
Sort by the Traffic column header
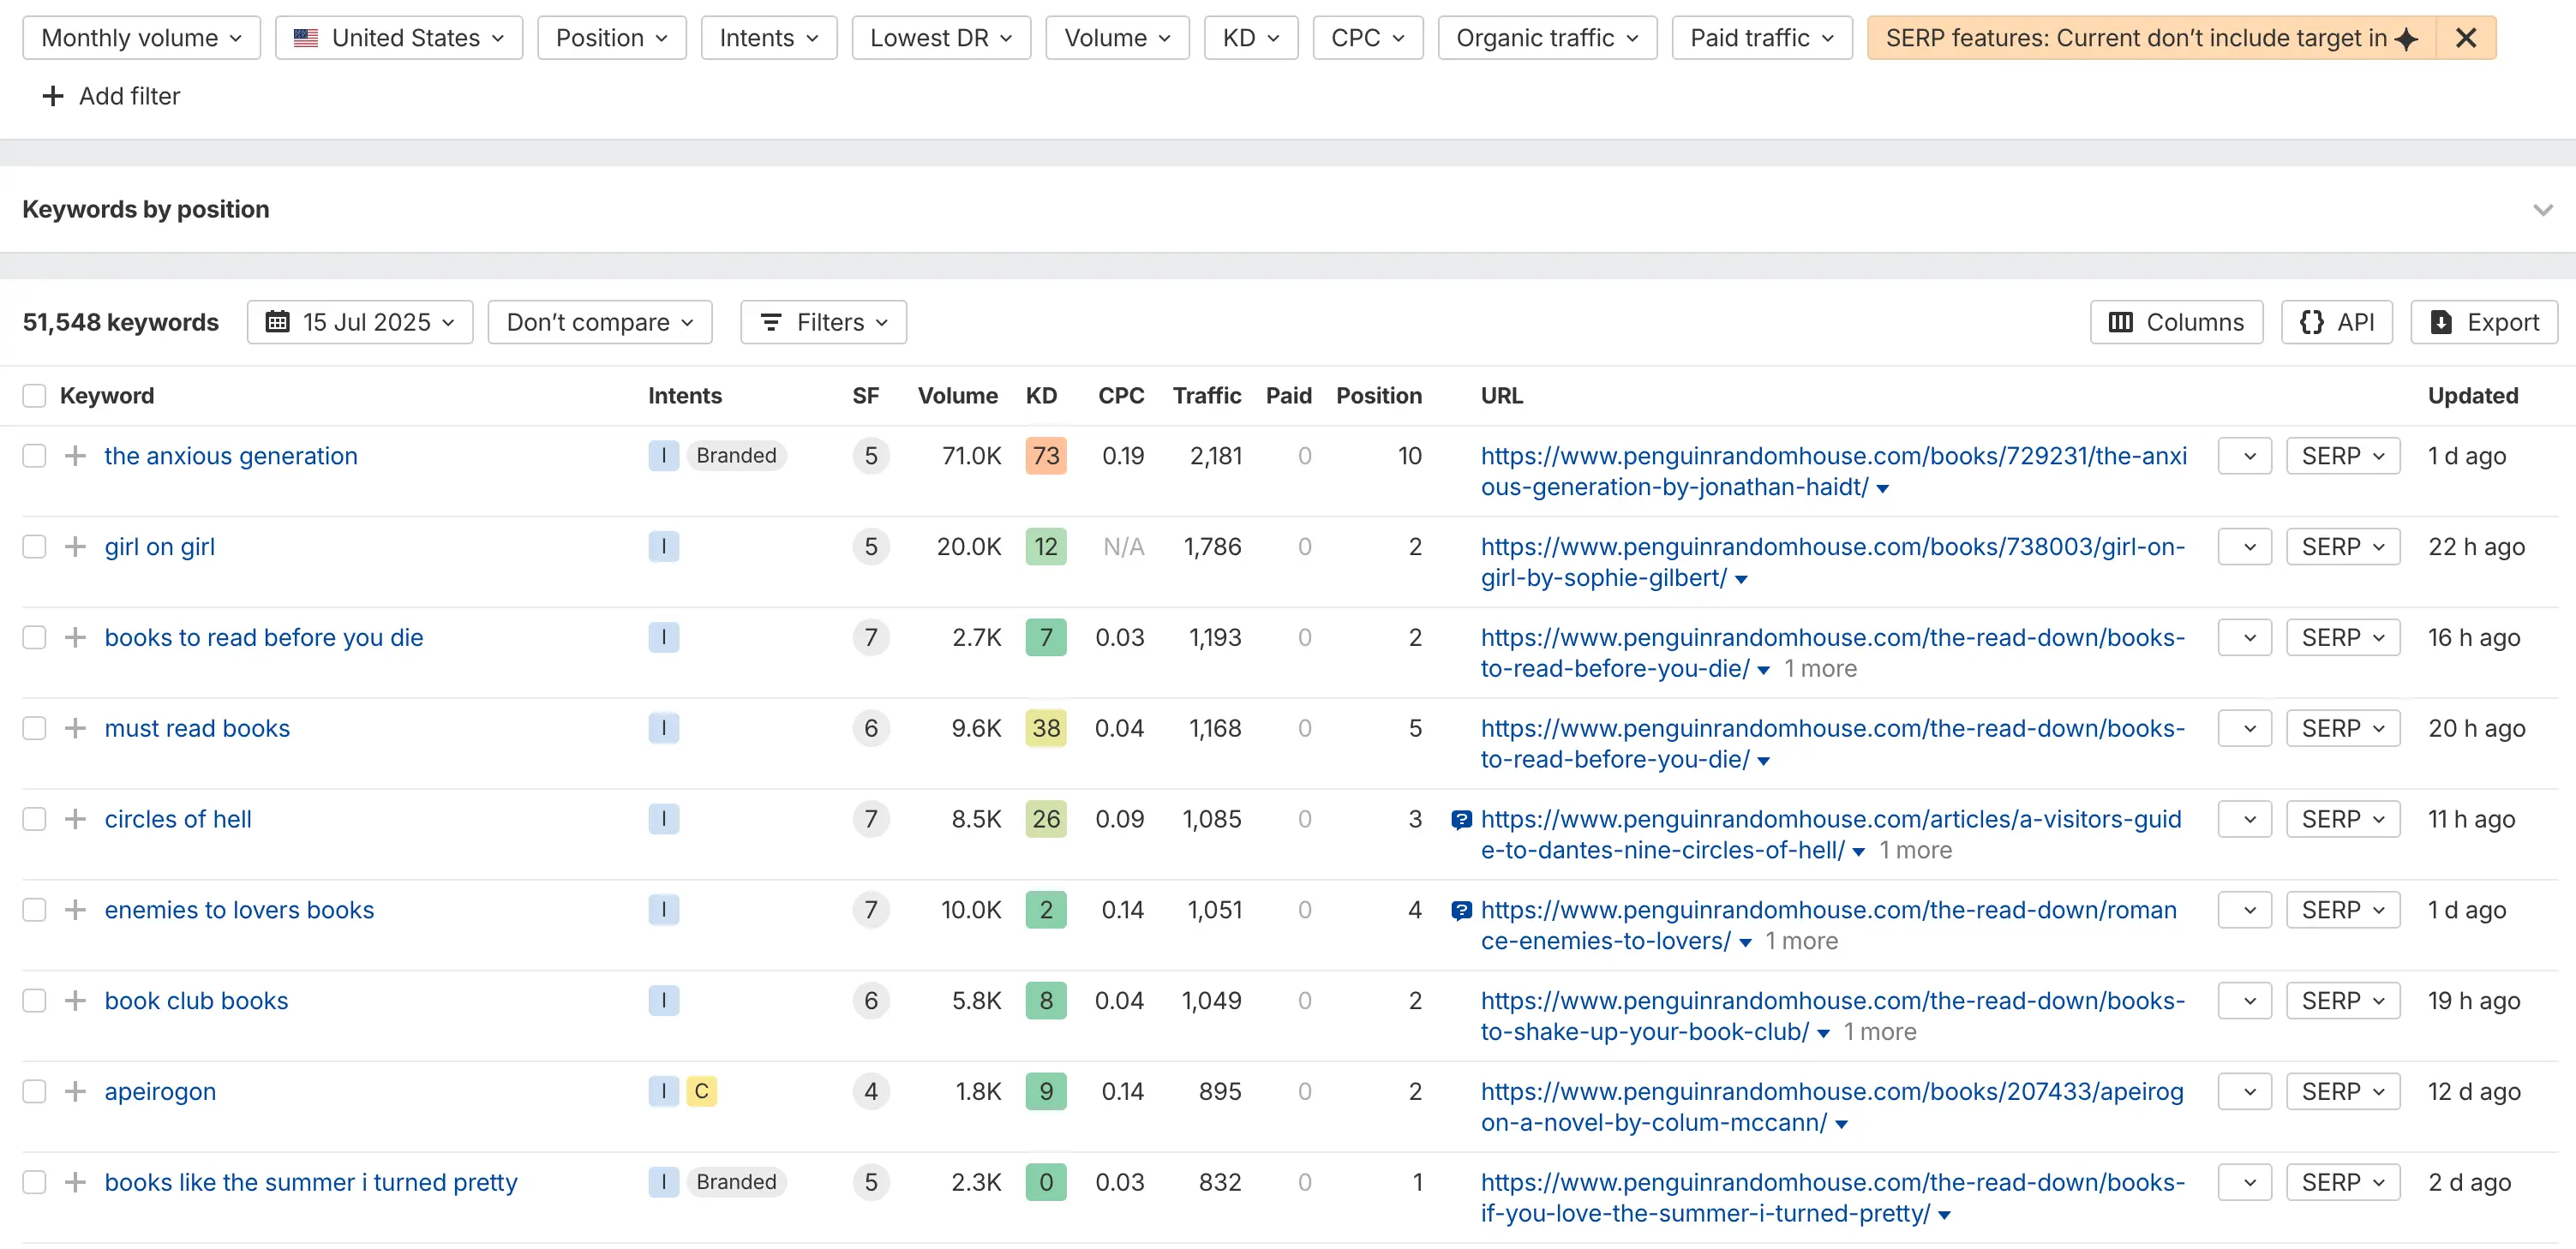(x=1207, y=396)
